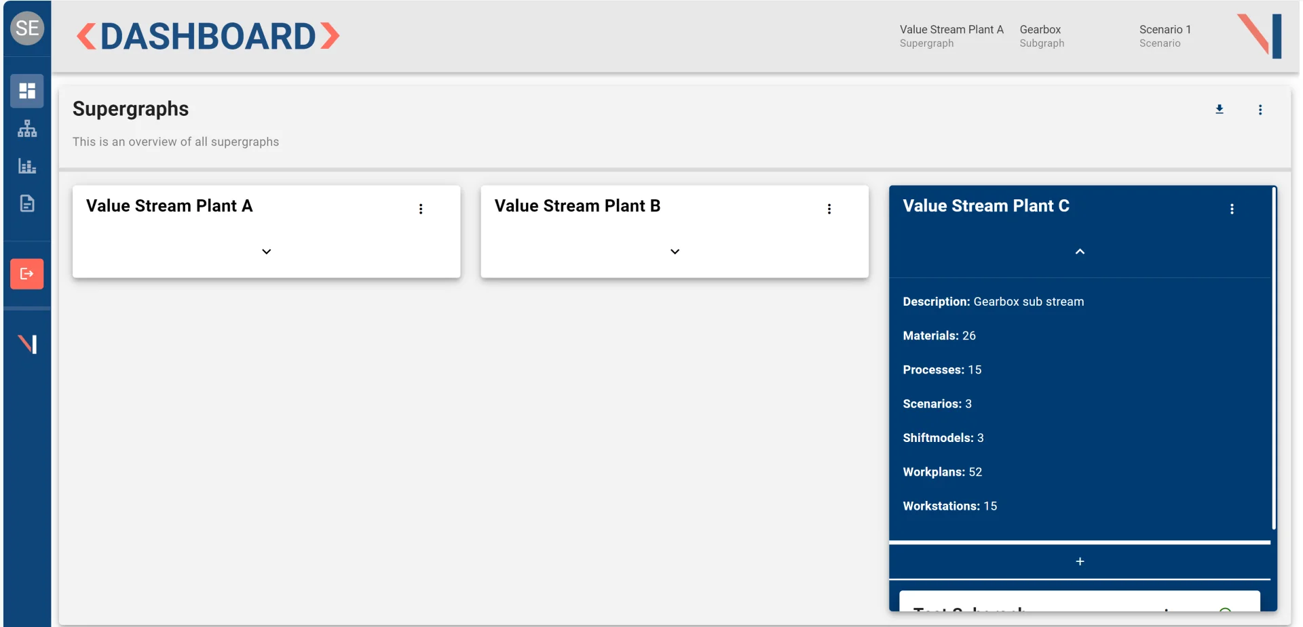Click the logo icon in sidebar bottom
1303x627 pixels.
(x=27, y=344)
